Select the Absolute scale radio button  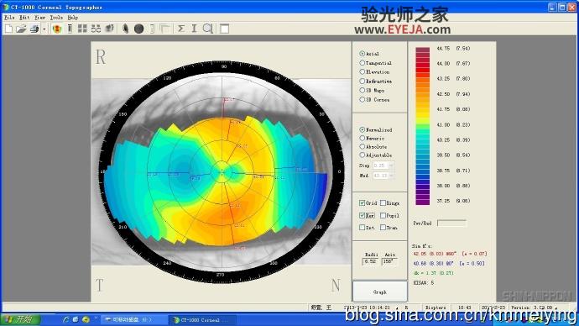coord(363,146)
